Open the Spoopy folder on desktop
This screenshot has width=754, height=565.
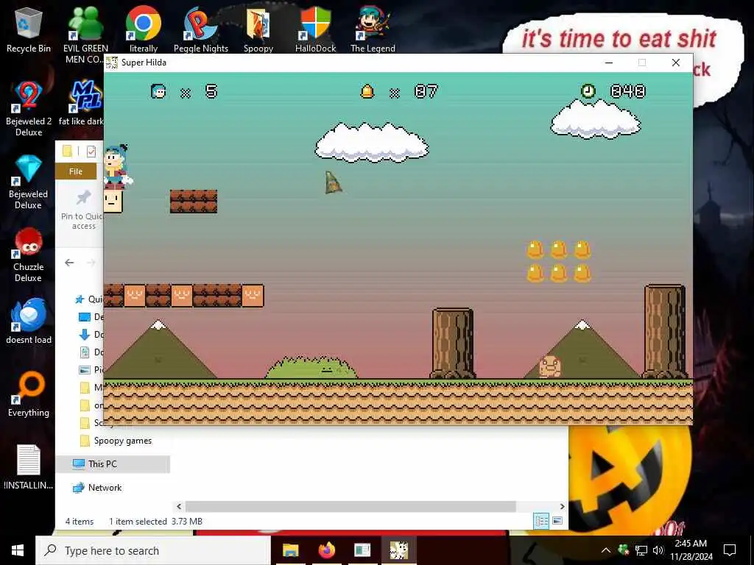point(258,29)
